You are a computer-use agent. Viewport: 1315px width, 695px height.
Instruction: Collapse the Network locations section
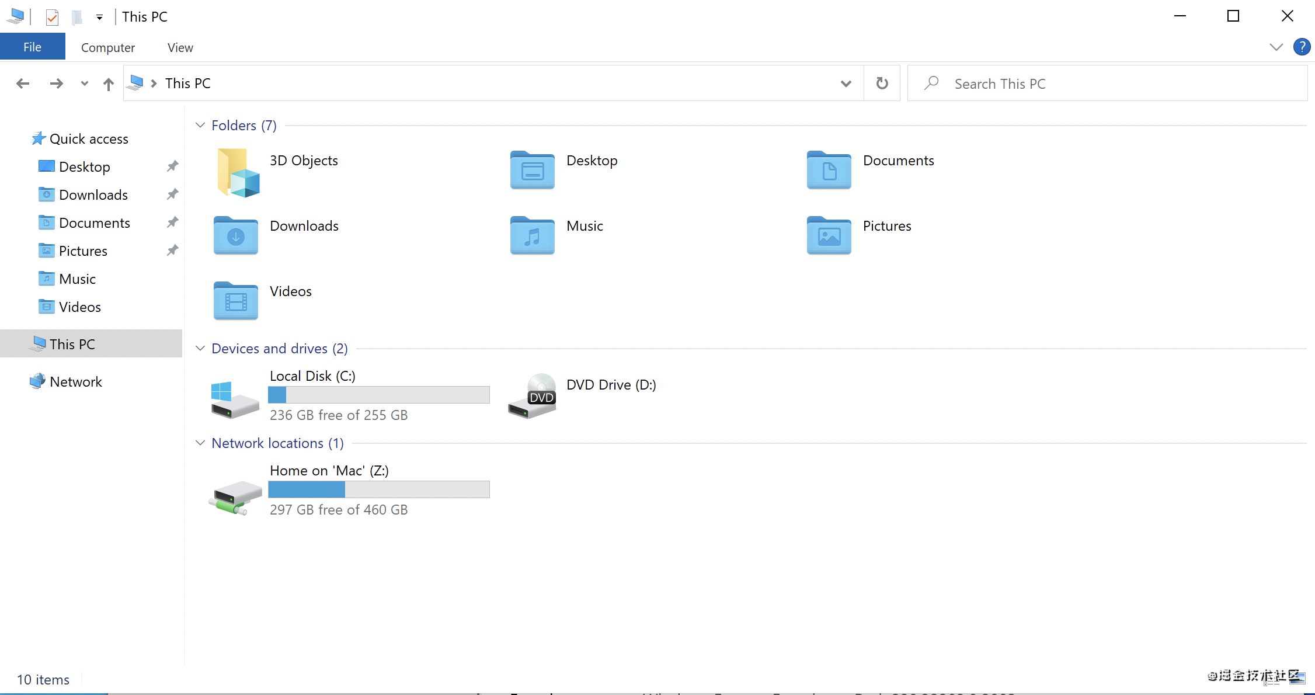click(x=201, y=443)
